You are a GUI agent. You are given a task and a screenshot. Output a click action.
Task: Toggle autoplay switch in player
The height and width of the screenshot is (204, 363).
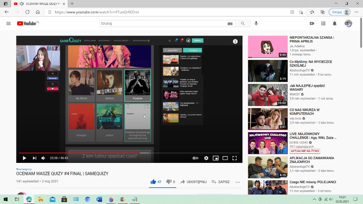[195, 158]
